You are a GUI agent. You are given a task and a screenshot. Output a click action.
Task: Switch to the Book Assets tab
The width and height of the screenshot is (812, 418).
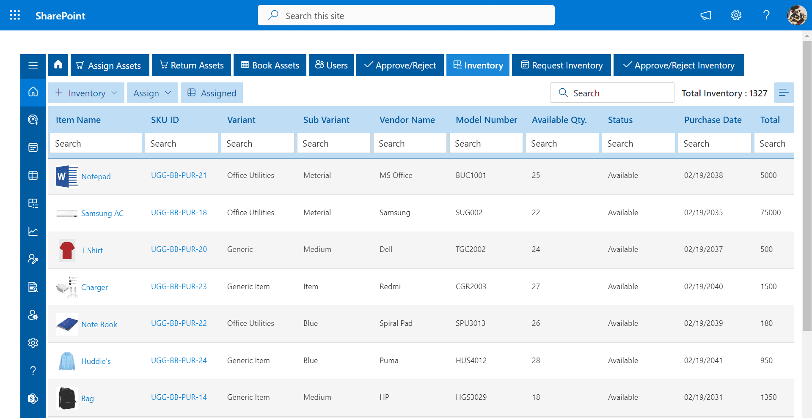[x=270, y=65]
